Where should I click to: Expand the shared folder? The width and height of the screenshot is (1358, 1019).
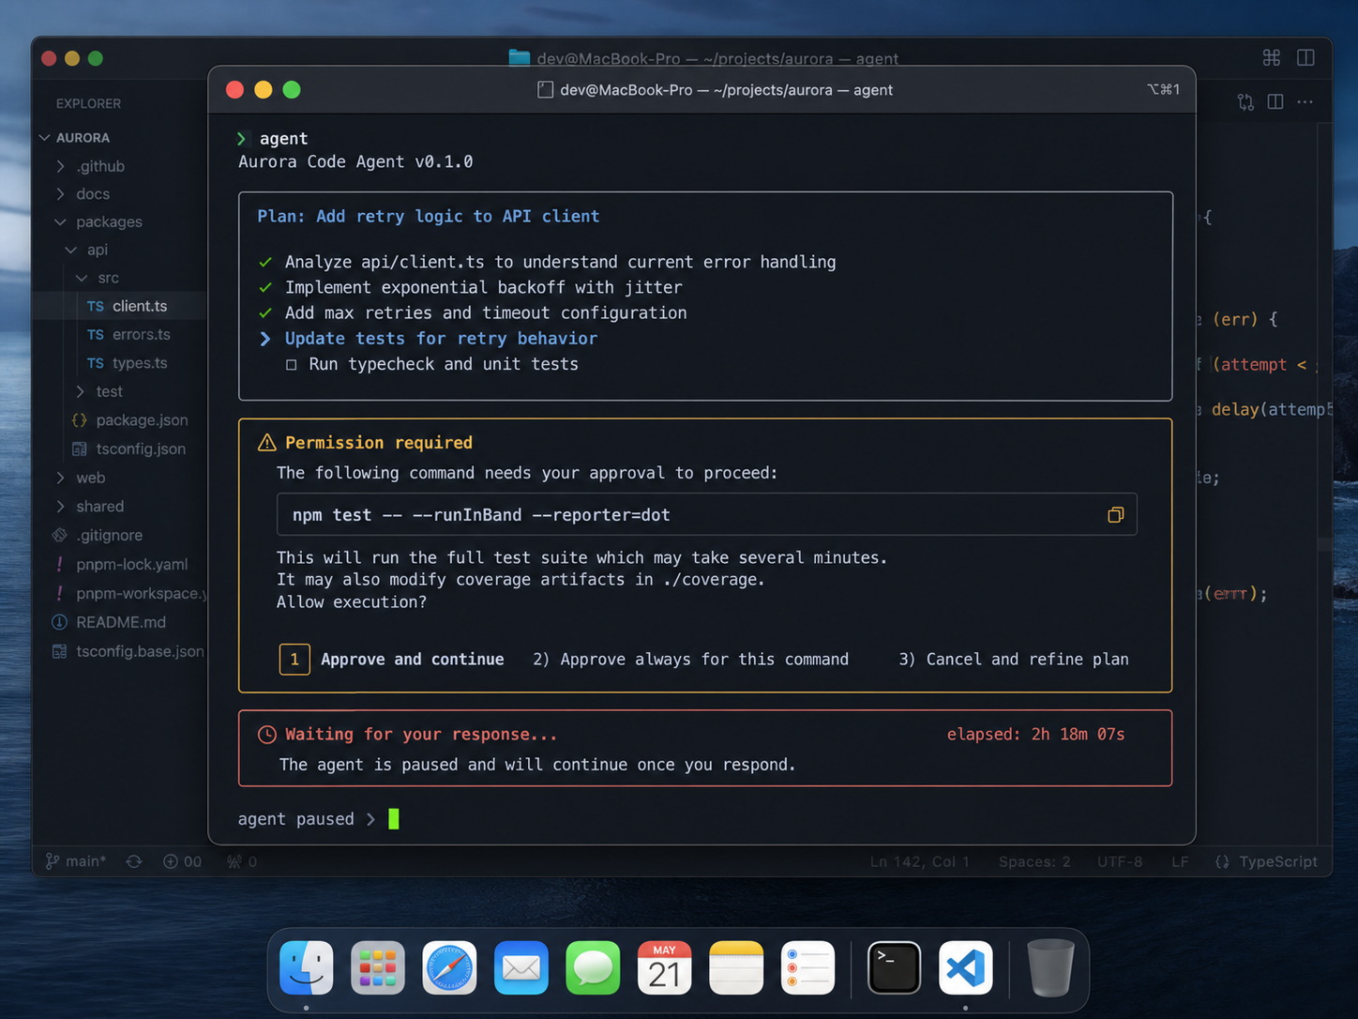(x=61, y=507)
